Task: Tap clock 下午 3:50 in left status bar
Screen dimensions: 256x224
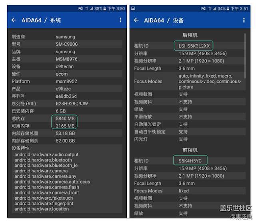Action: click(x=116, y=8)
